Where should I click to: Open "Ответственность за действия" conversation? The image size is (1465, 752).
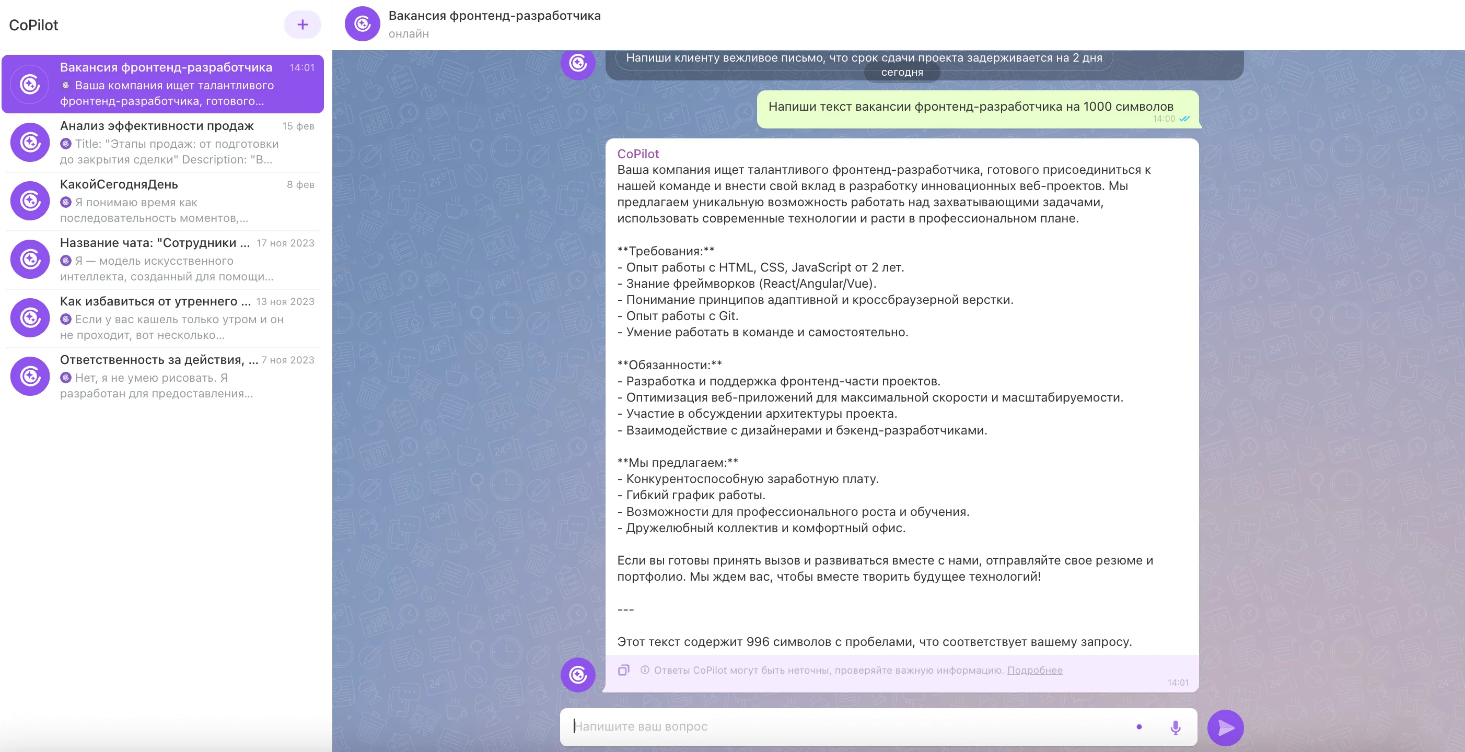162,377
